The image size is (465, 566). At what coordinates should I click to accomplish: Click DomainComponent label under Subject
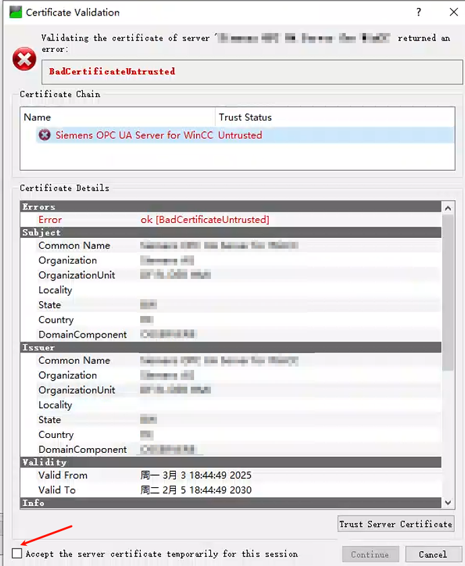pyautogui.click(x=83, y=335)
